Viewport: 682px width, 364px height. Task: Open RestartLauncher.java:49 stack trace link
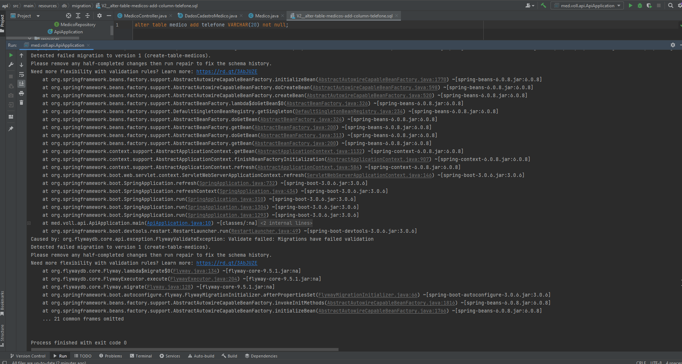pos(264,231)
